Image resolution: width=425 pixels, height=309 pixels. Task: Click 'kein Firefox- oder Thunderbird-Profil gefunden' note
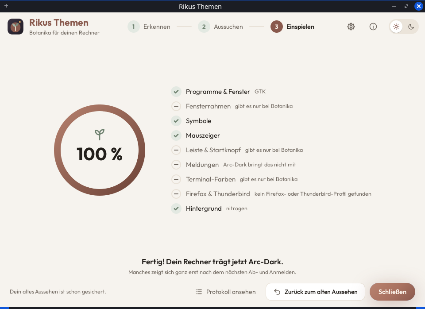pyautogui.click(x=313, y=194)
